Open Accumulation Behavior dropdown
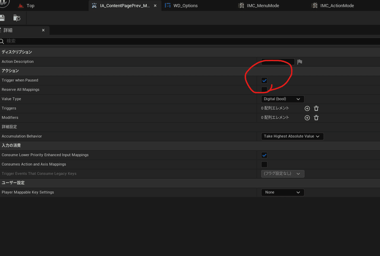Screen dimensions: 380x256 tap(292, 136)
